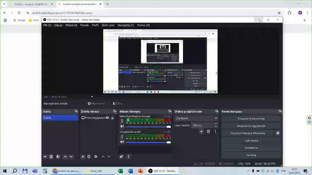Open Edycja menu
This screenshot has width=312, height=175.
(x=58, y=25)
